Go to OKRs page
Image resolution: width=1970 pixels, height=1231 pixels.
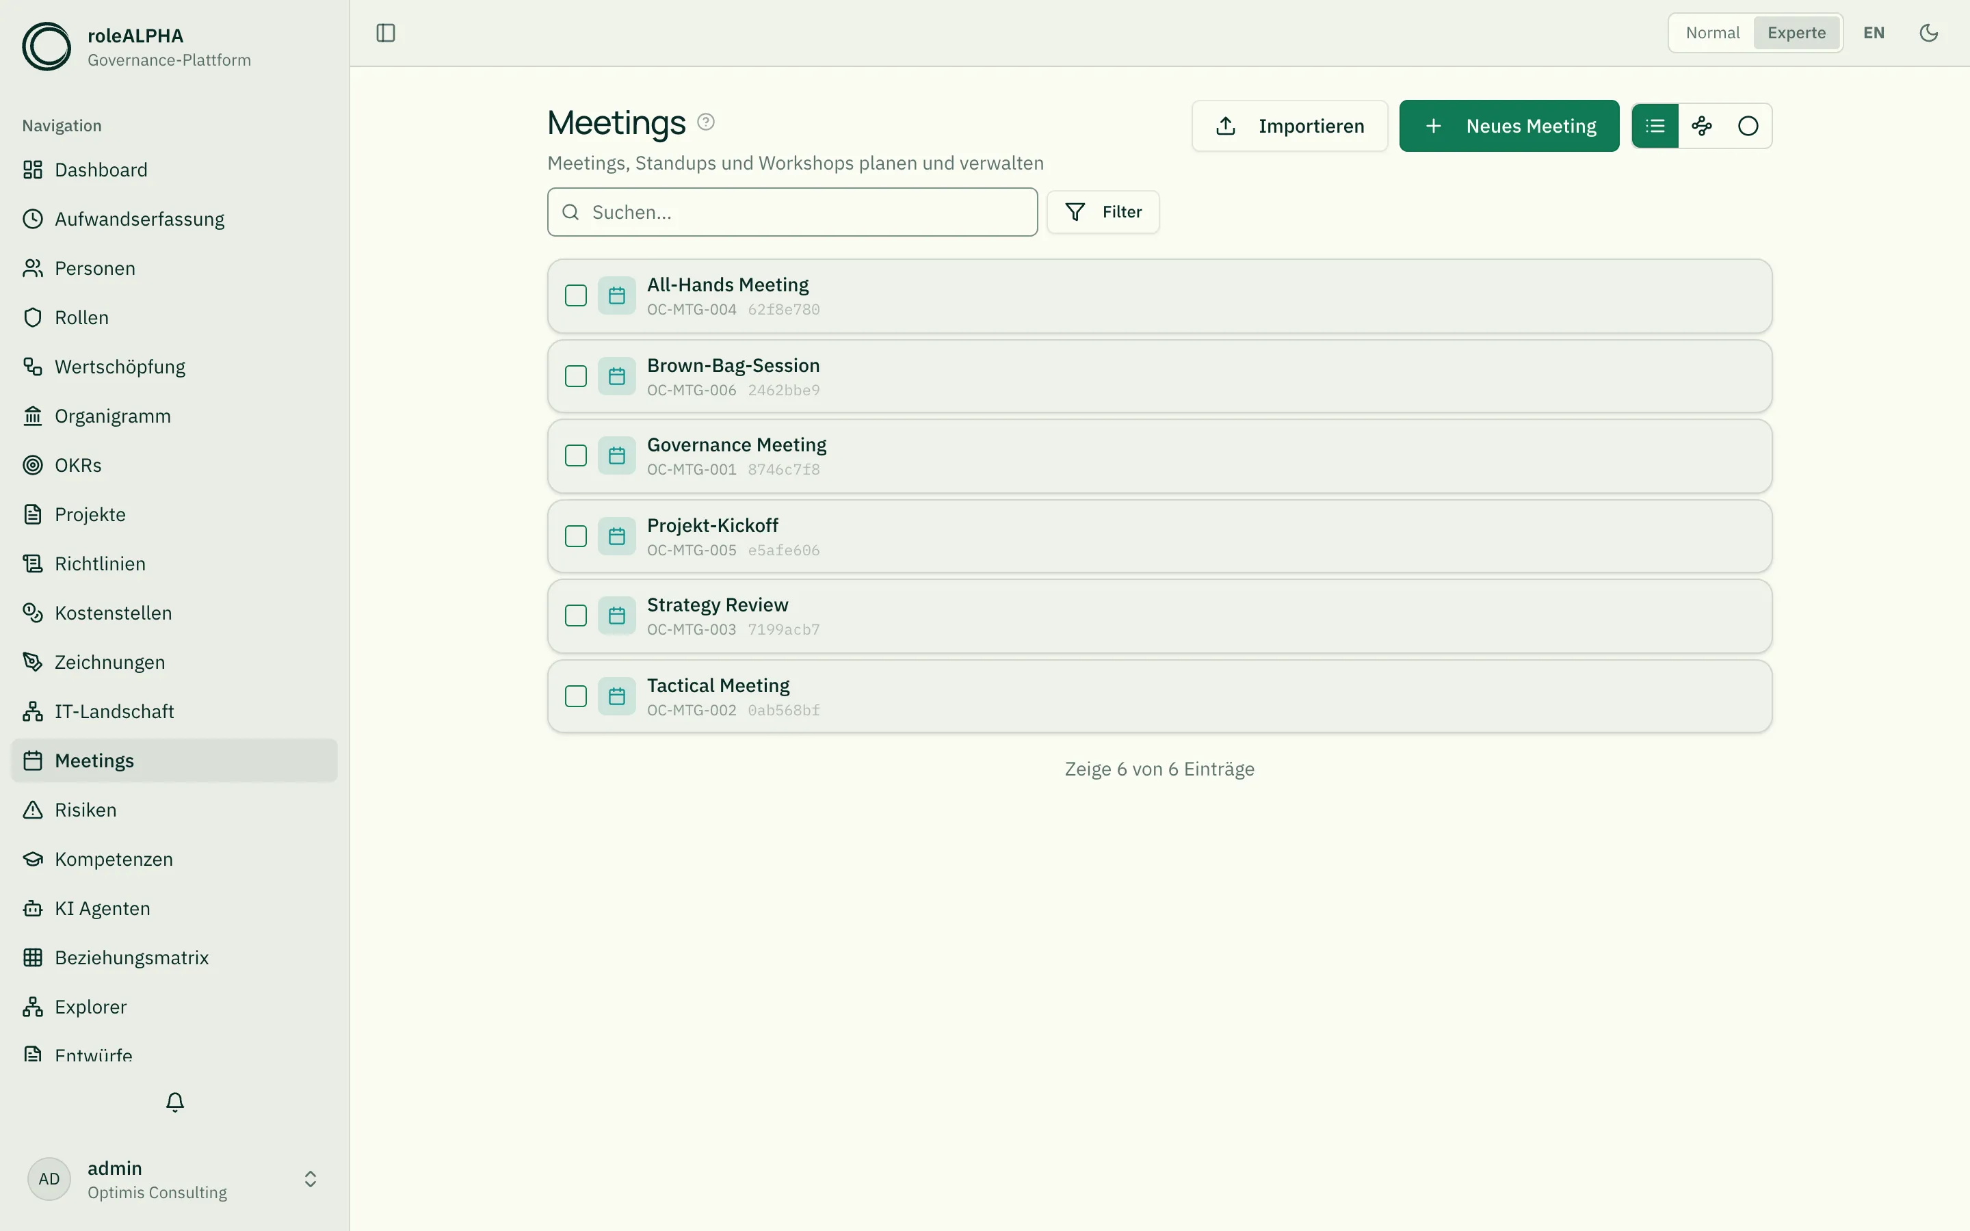coord(174,465)
